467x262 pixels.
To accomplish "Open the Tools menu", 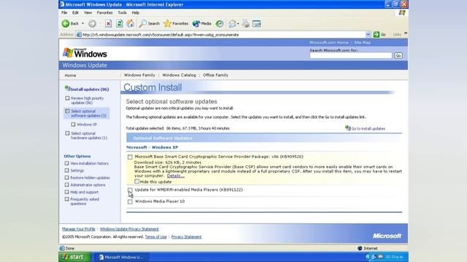I will pyautogui.click(x=122, y=13).
